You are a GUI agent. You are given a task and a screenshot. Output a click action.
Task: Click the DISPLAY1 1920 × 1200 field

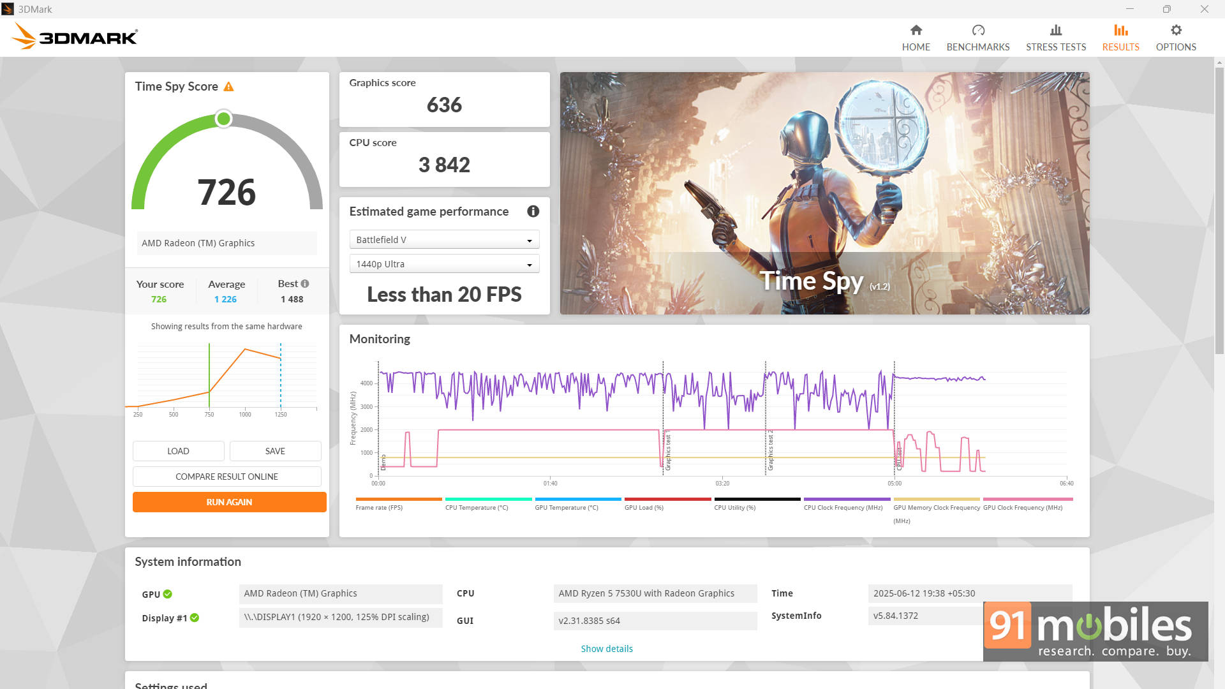341,618
